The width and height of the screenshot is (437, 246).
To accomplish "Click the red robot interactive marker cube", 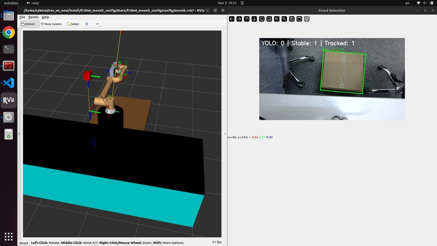I will 87,75.
